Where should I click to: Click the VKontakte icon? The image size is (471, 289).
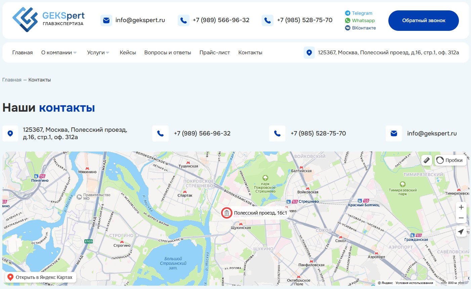click(x=348, y=28)
